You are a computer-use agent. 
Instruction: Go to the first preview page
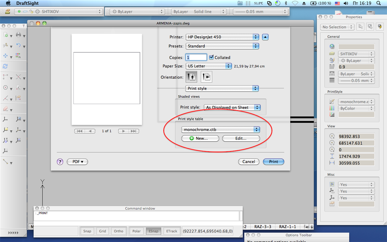tap(80, 131)
